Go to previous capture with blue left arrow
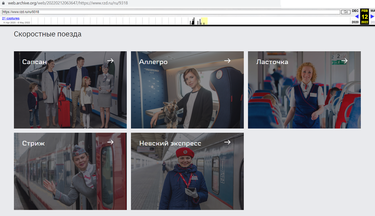Screen dimensions: 375x216 coord(357,17)
